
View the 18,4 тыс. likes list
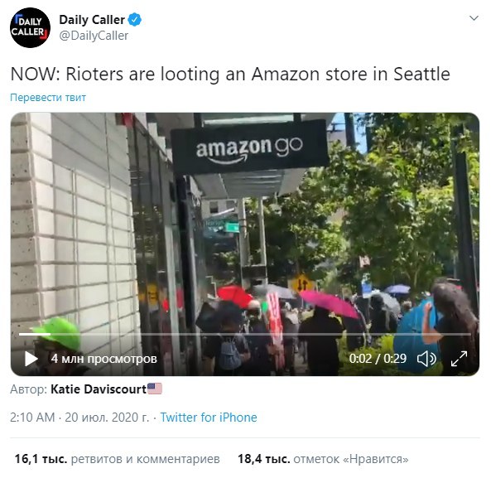tap(323, 459)
